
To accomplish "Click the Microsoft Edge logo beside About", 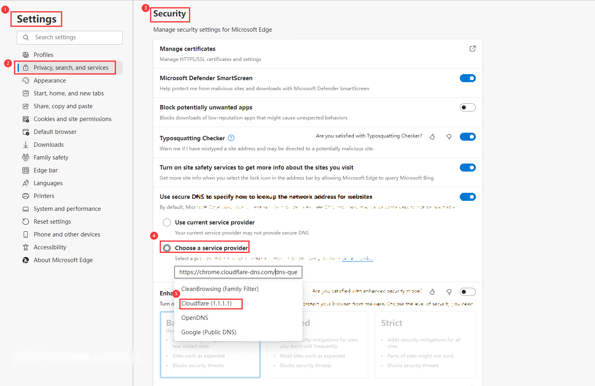I will pyautogui.click(x=26, y=260).
